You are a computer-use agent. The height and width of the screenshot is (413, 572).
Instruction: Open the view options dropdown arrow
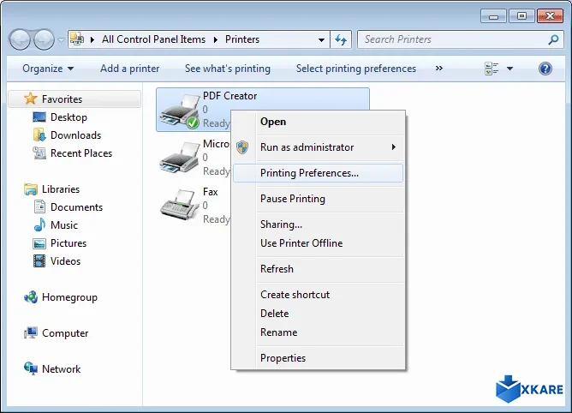[510, 69]
